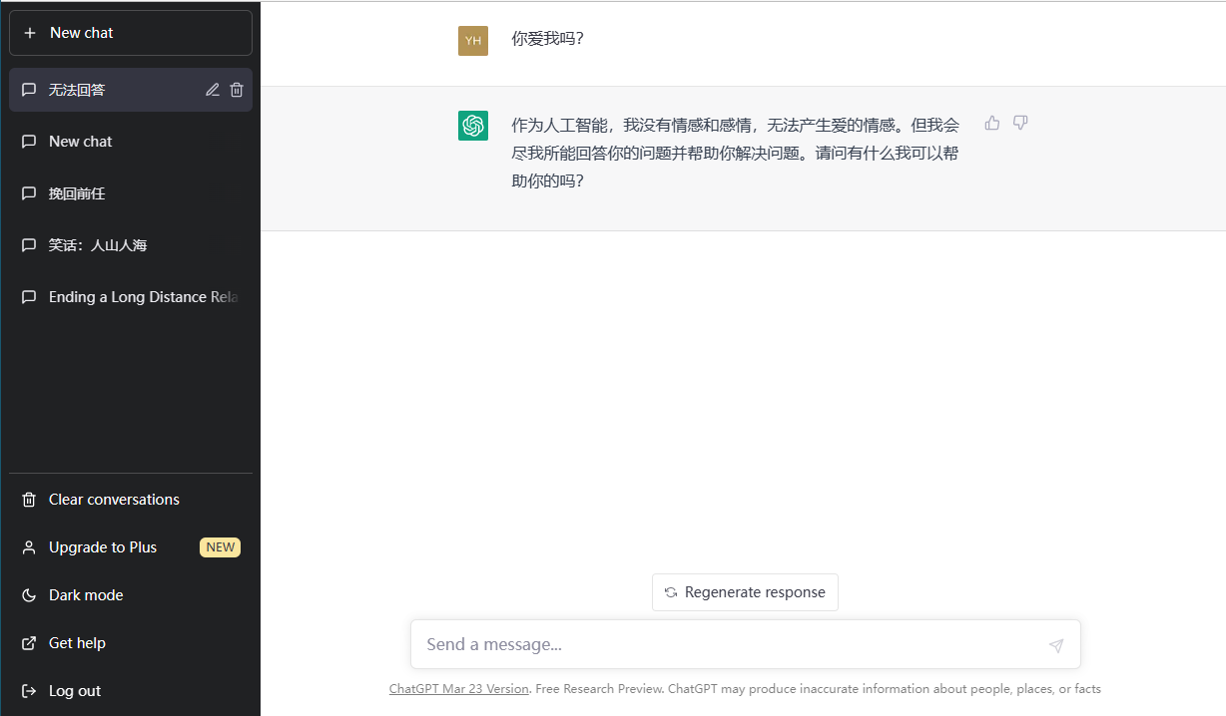Click the plus icon in New chat

pyautogui.click(x=30, y=33)
